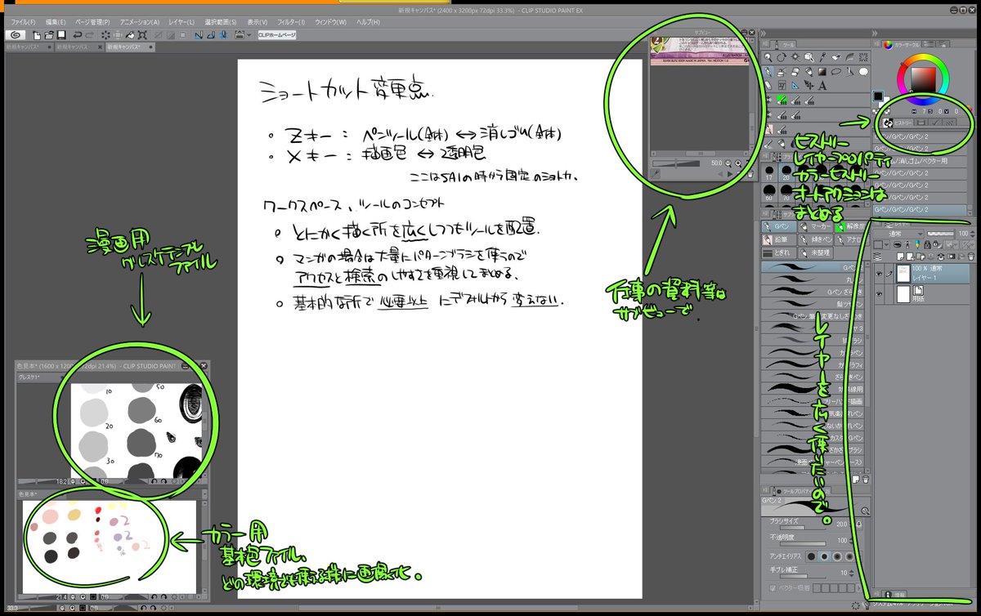Click the 不透明度 value stepper arrows
Screen dimensions: 981x616
852,540
